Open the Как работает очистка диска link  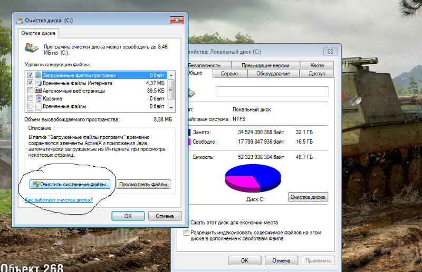[x=59, y=199]
